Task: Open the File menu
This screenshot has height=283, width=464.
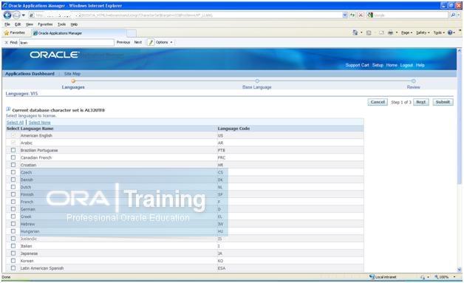Action: click(7, 24)
